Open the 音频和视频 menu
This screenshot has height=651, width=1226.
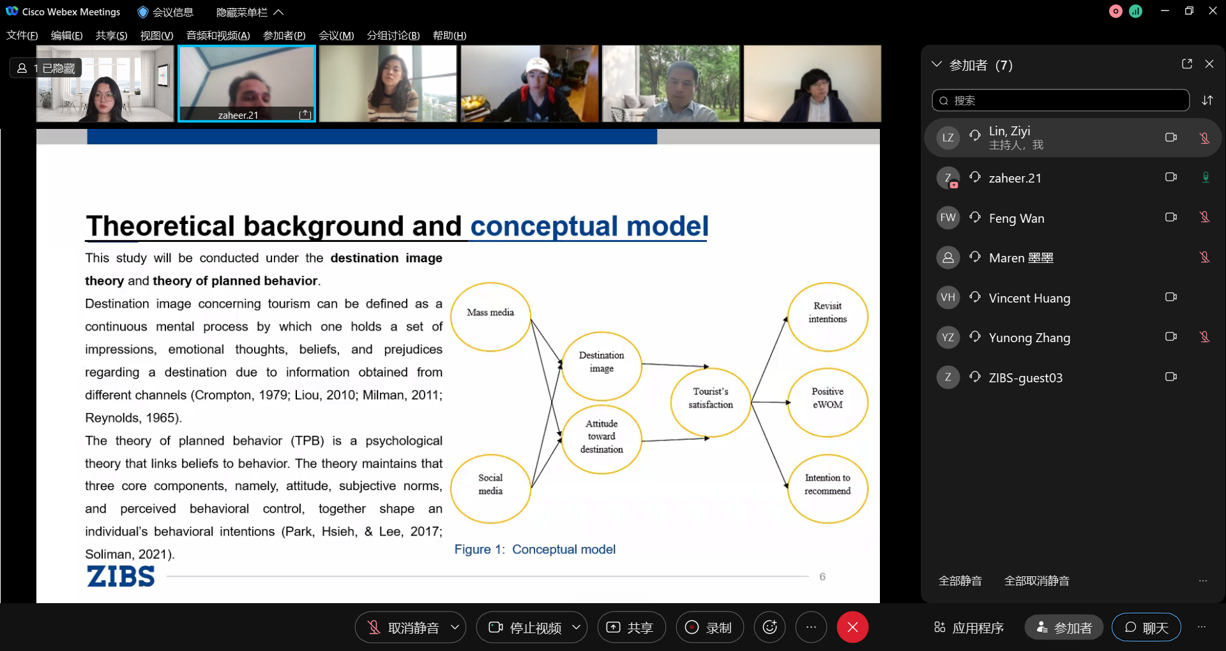[218, 36]
